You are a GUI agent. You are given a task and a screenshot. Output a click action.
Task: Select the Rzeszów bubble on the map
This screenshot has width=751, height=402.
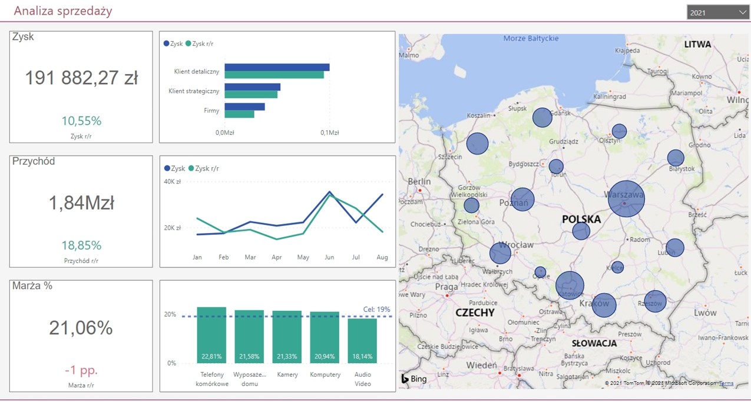click(x=655, y=301)
